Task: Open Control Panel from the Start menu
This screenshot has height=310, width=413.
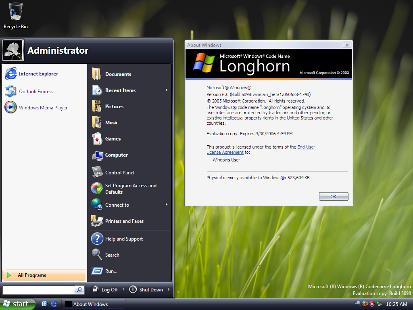Action: coord(119,173)
